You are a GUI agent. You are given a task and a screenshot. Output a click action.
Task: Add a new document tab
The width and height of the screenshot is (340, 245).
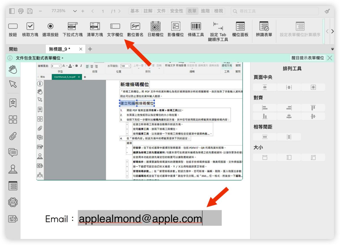pos(90,49)
